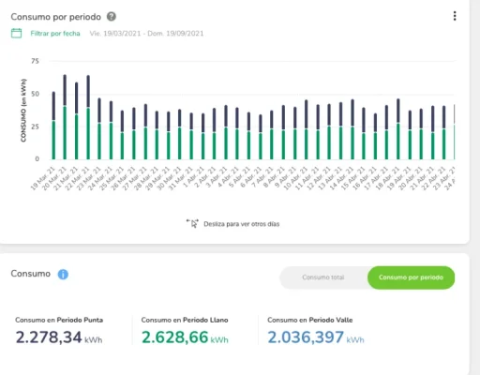Click the Desliza para ver otros días hint
This screenshot has width=480, height=375.
[241, 224]
